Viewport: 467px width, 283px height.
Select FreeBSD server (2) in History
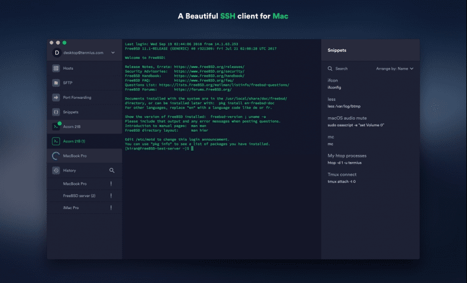(84, 195)
